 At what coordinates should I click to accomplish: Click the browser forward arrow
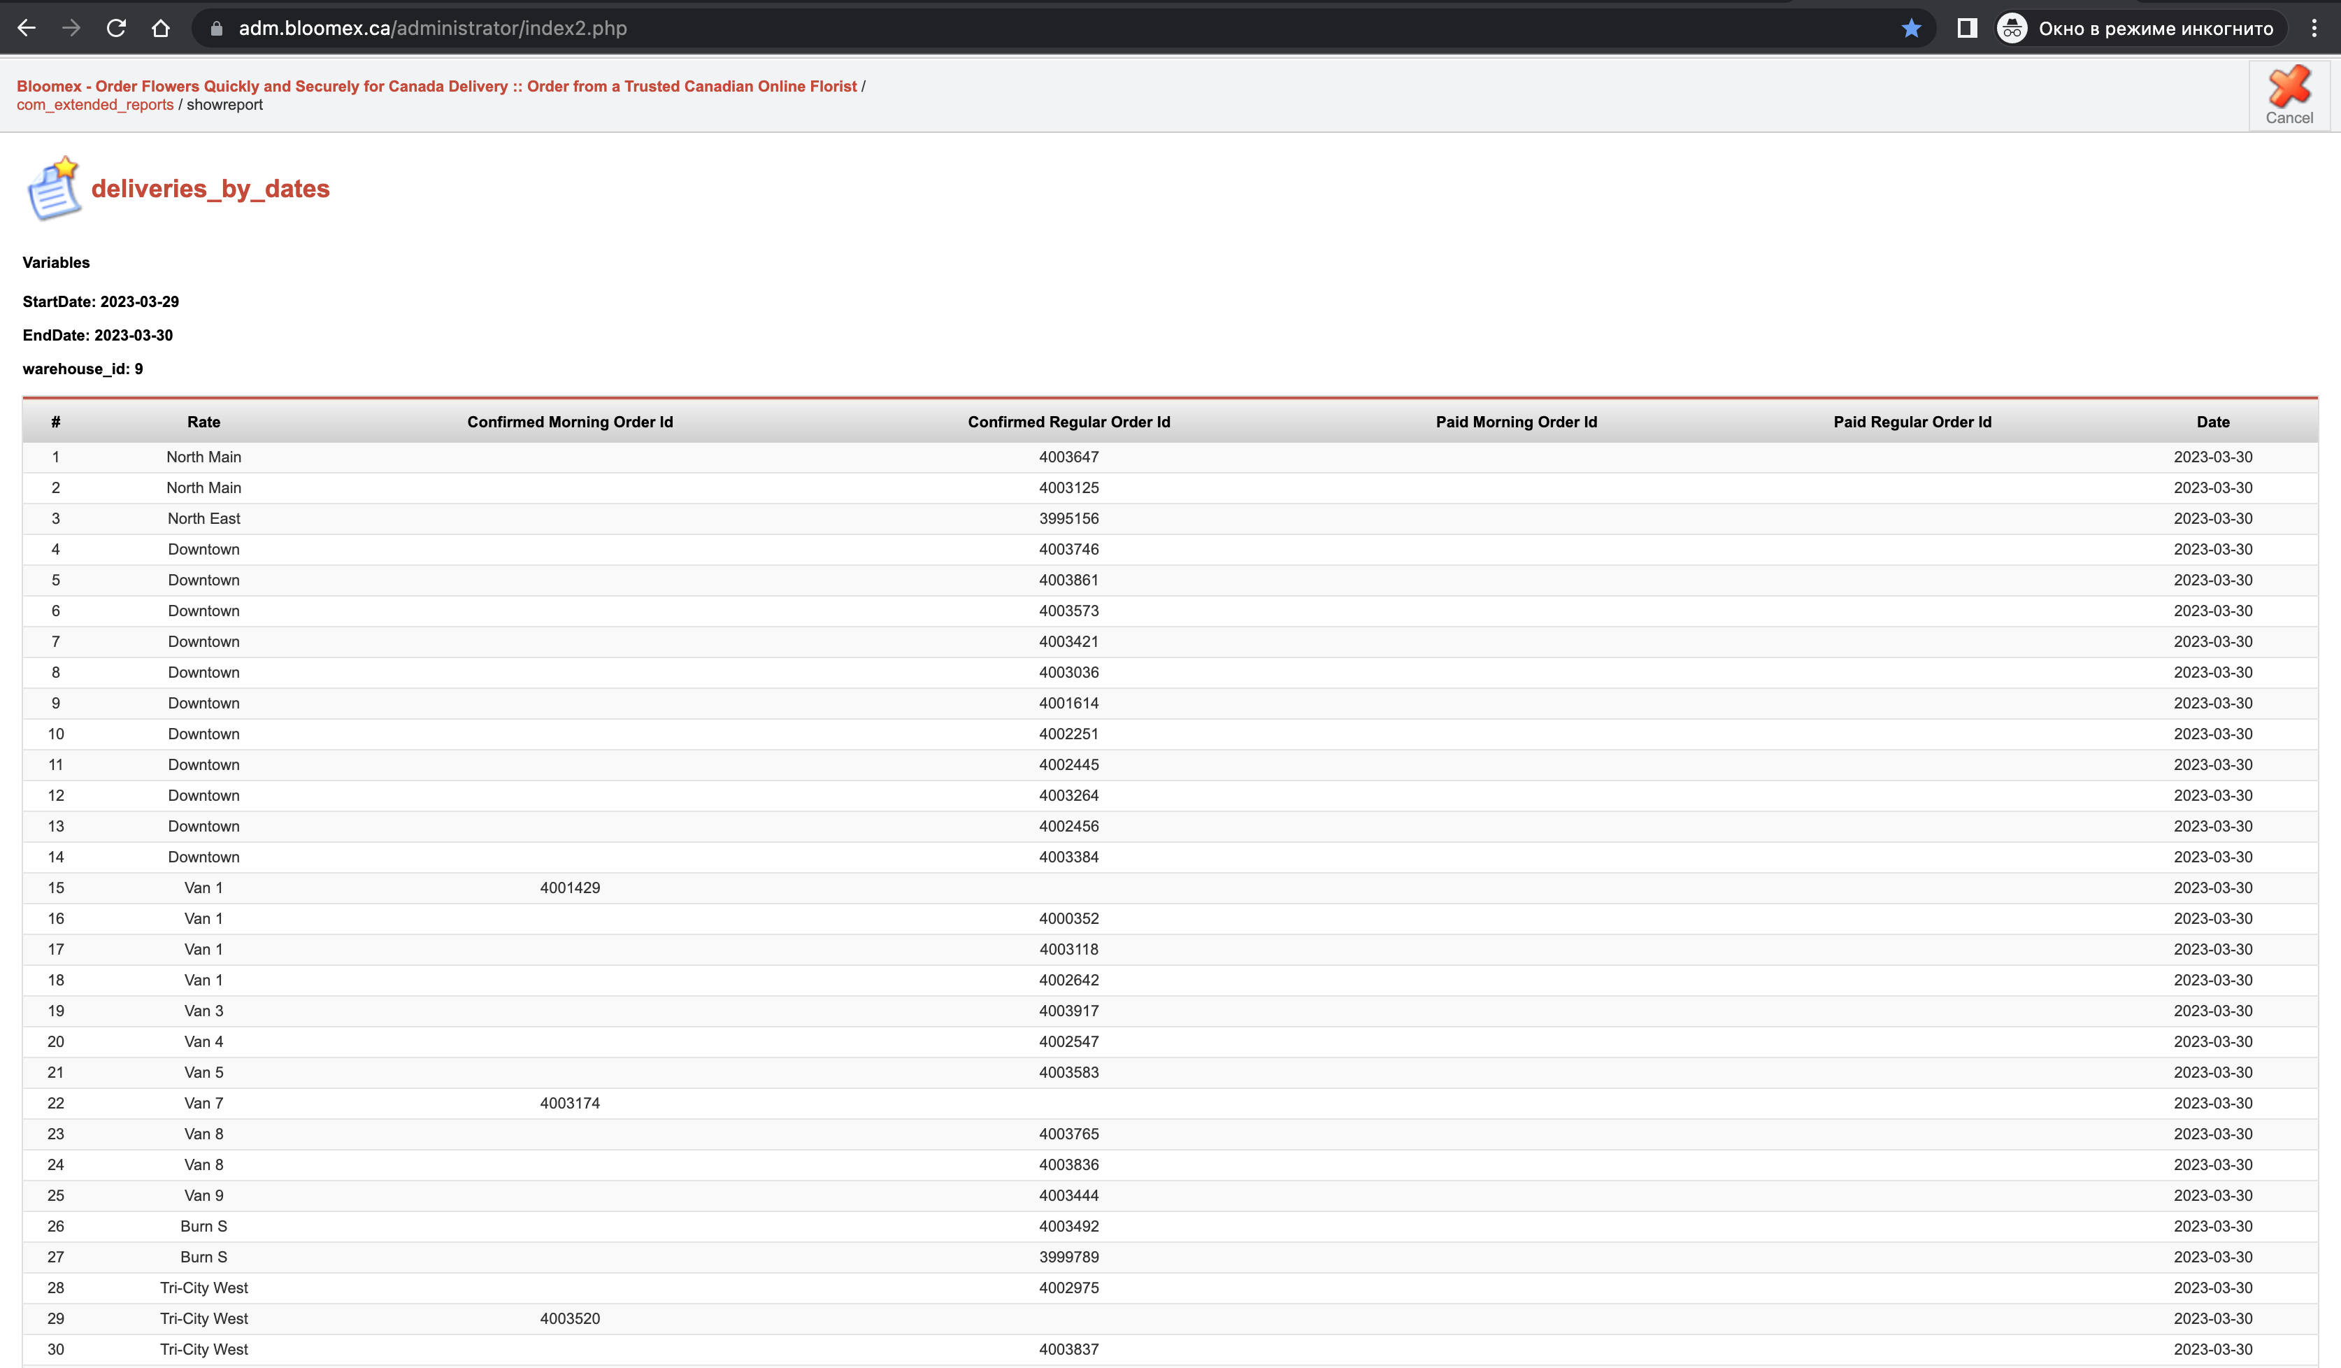click(x=71, y=29)
